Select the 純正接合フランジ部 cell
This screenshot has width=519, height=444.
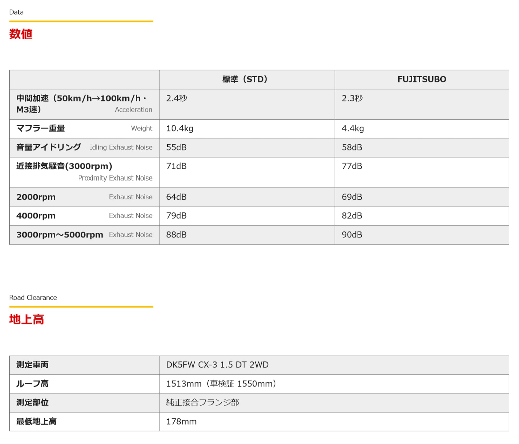tap(203, 402)
